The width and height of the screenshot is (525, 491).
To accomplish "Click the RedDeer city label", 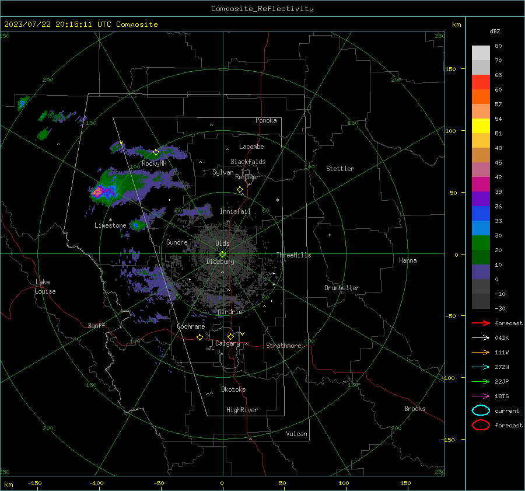I will click(x=247, y=177).
